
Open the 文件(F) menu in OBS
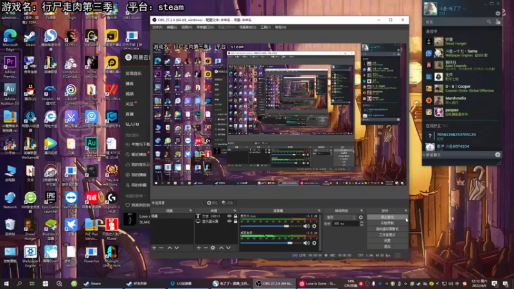pos(157,27)
